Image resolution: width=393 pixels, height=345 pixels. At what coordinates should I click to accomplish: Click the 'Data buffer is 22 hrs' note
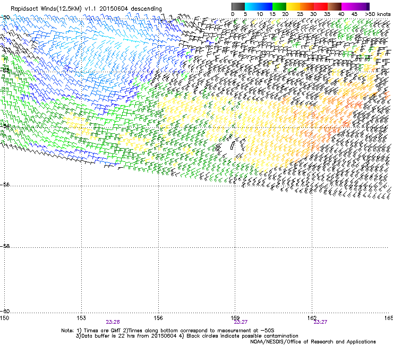point(187,336)
